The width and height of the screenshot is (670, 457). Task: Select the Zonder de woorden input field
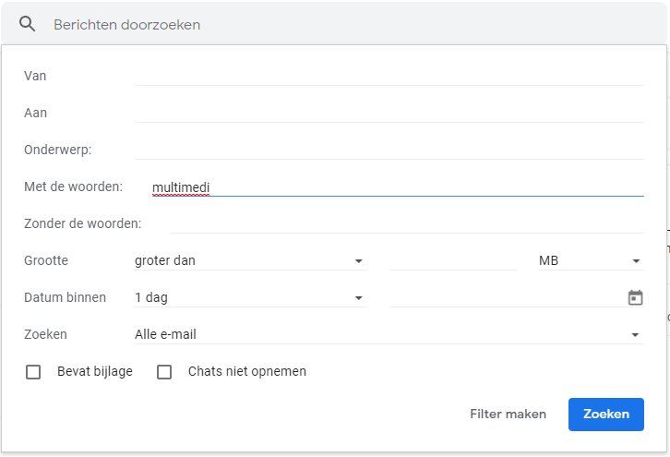(407, 223)
